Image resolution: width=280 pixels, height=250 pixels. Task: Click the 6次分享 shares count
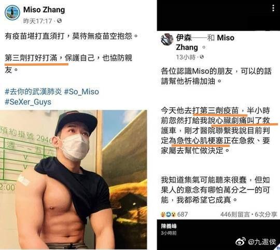coord(265,214)
